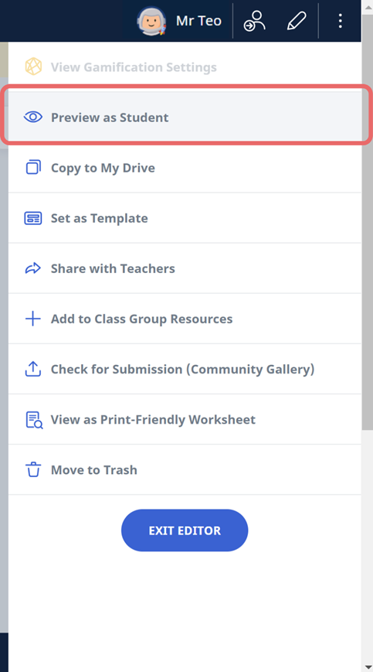Image resolution: width=373 pixels, height=672 pixels.
Task: Open the assign-to-student person icon
Action: click(255, 21)
